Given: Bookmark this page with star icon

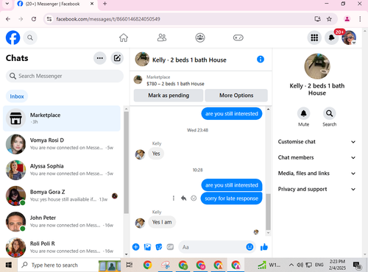Looking at the screenshot, I should pyautogui.click(x=329, y=19).
